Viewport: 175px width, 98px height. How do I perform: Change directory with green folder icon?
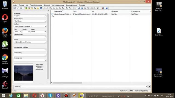click(26, 8)
